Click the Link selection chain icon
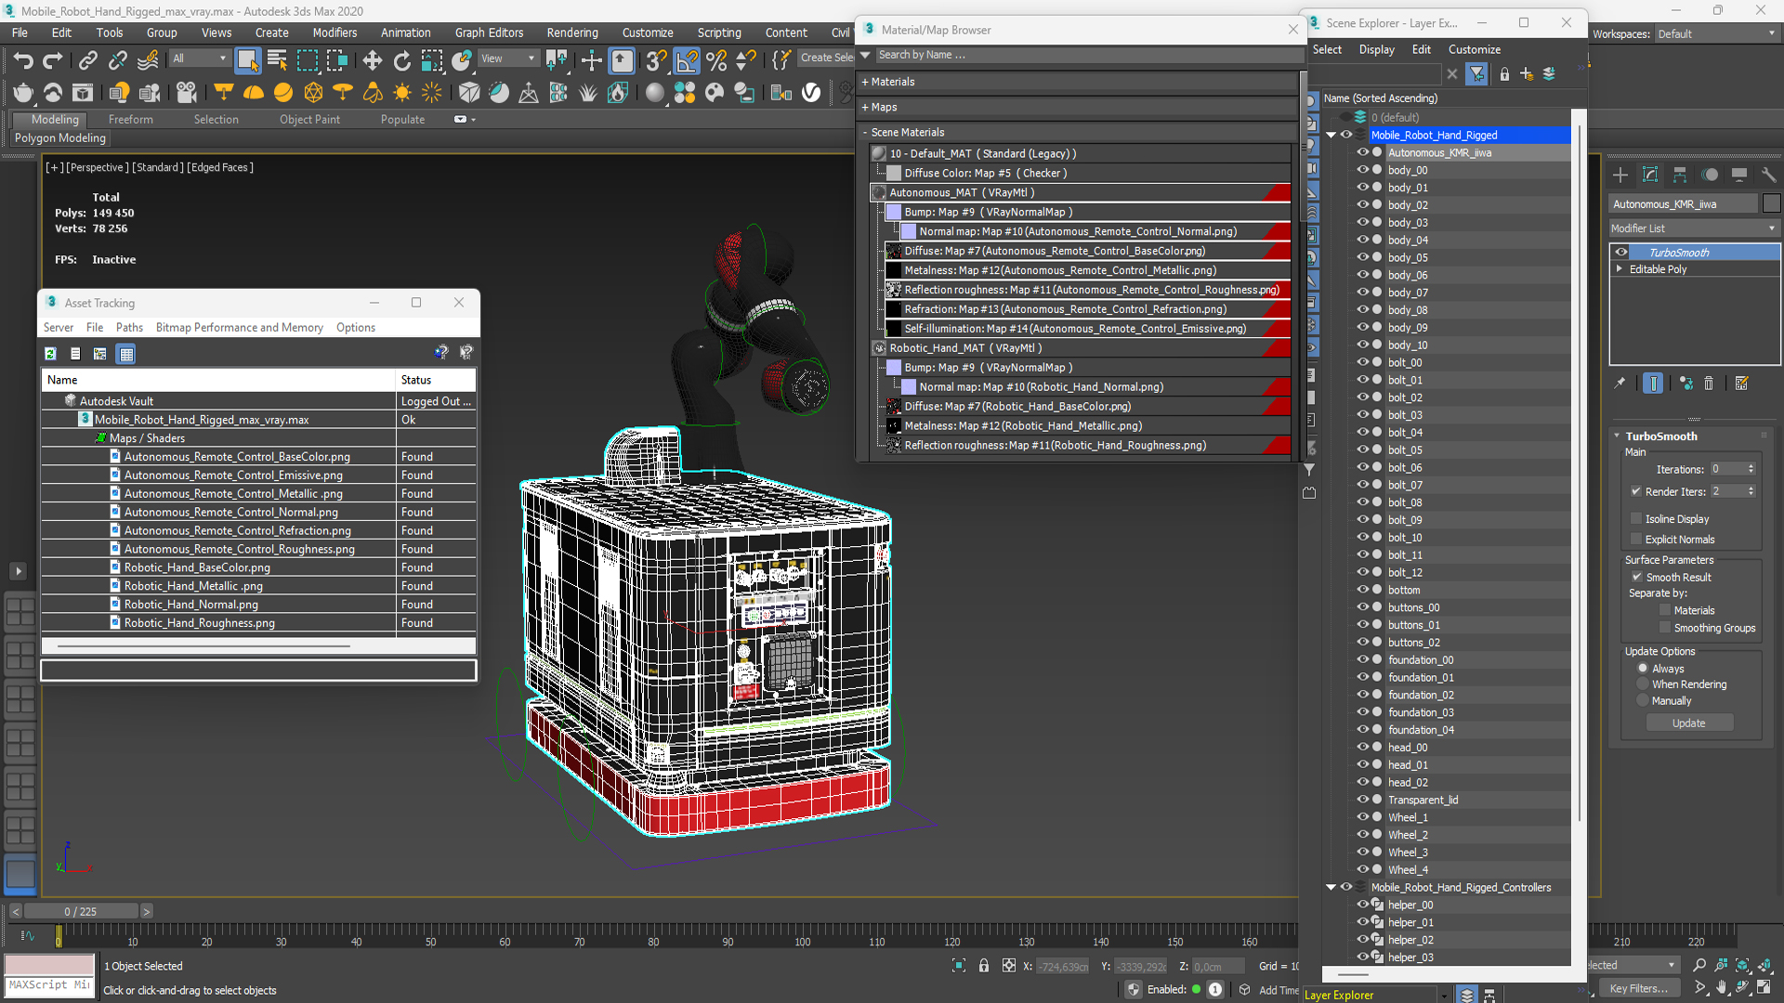This screenshot has width=1784, height=1003. (x=87, y=61)
